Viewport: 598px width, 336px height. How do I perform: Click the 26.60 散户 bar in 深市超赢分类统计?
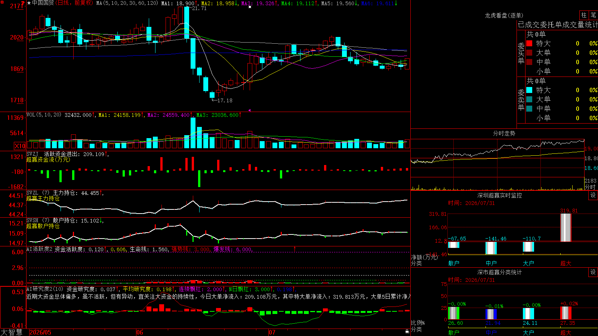pos(454,313)
